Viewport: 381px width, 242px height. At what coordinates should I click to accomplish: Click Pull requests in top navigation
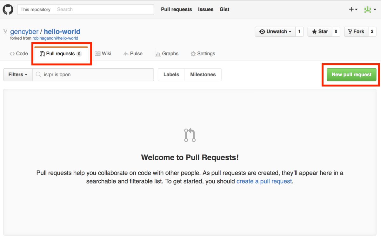pyautogui.click(x=176, y=10)
